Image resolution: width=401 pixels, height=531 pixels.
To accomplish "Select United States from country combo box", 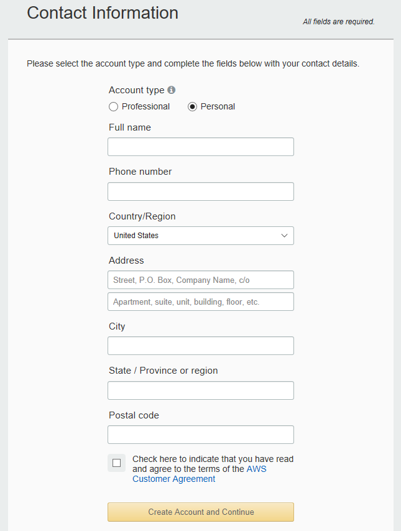I will pos(200,236).
